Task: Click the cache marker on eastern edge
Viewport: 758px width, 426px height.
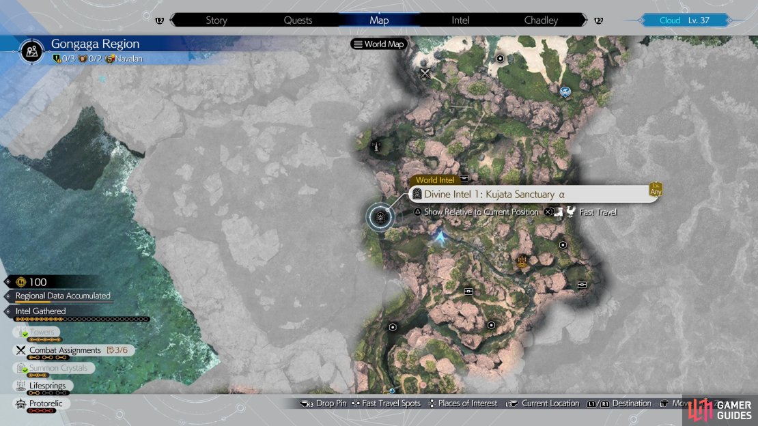Action: [x=582, y=285]
